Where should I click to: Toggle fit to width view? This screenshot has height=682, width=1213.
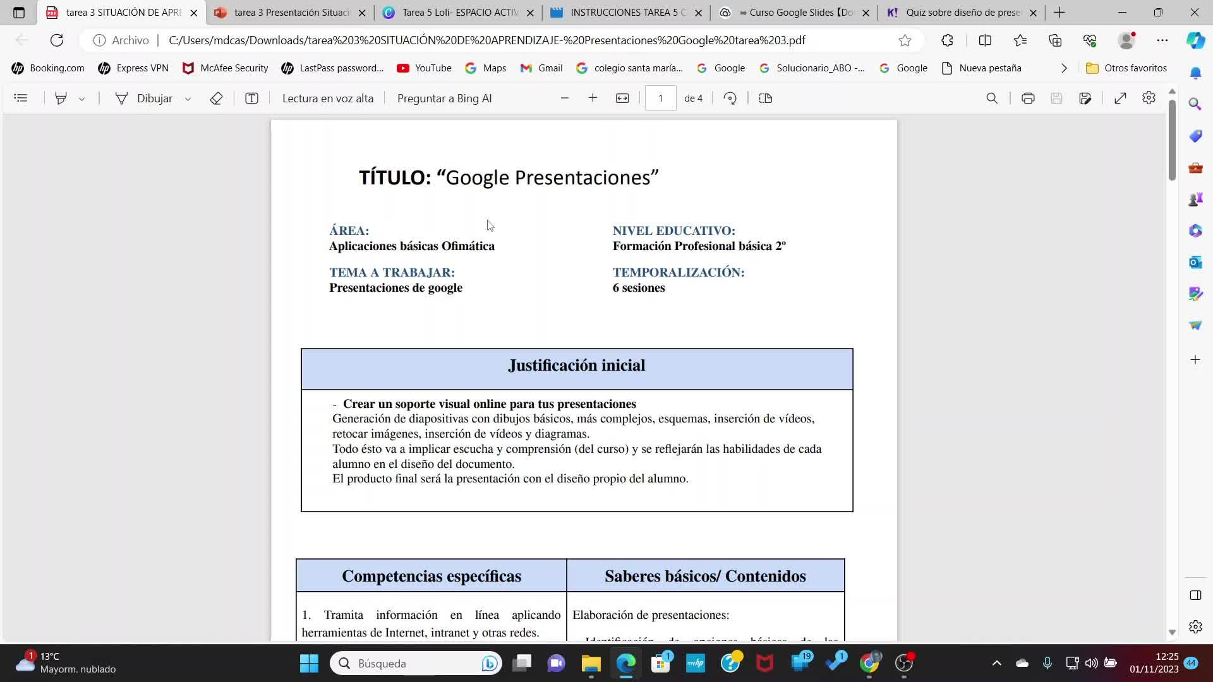pos(622,98)
